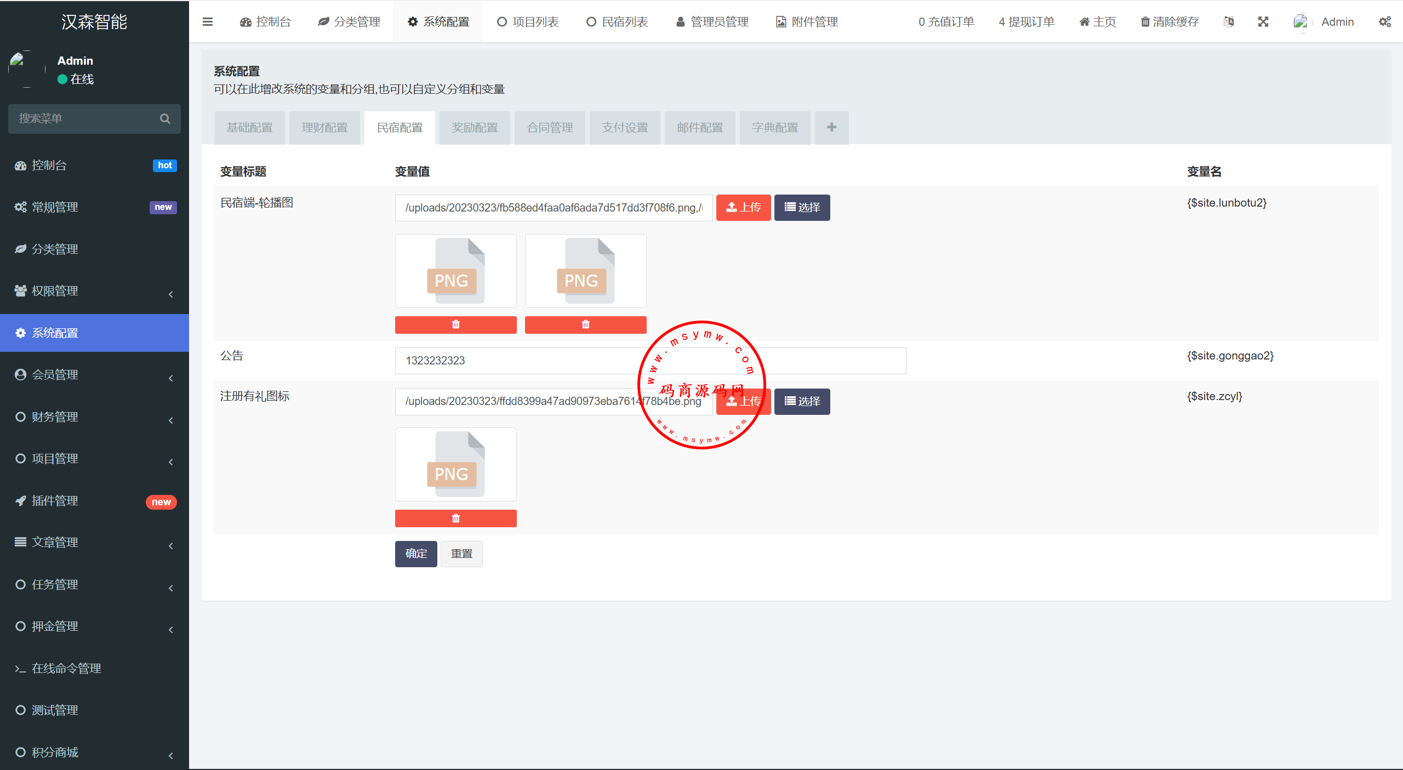Expand 会员管理 submenu

[x=94, y=375]
